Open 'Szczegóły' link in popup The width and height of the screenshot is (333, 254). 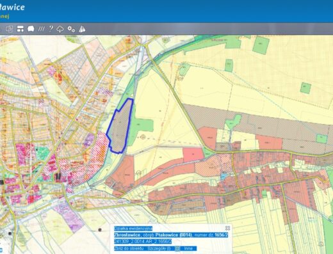click(159, 248)
